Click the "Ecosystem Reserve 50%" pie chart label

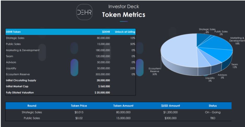tap(155, 71)
